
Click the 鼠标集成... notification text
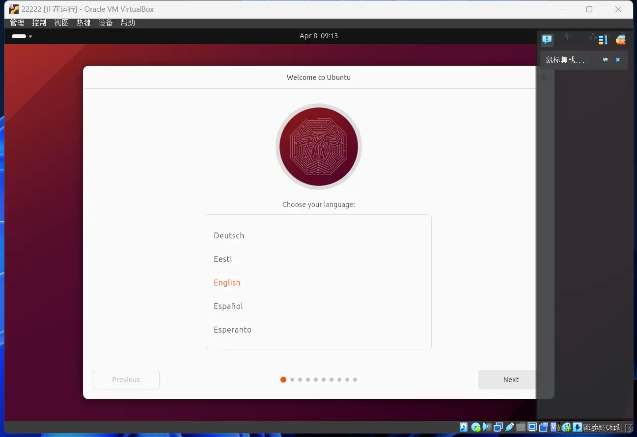(x=565, y=60)
